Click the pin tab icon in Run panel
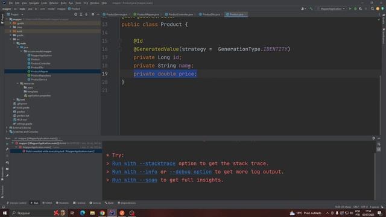 pyautogui.click(x=7, y=175)
